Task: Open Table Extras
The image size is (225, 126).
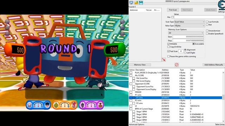Action: point(219,125)
